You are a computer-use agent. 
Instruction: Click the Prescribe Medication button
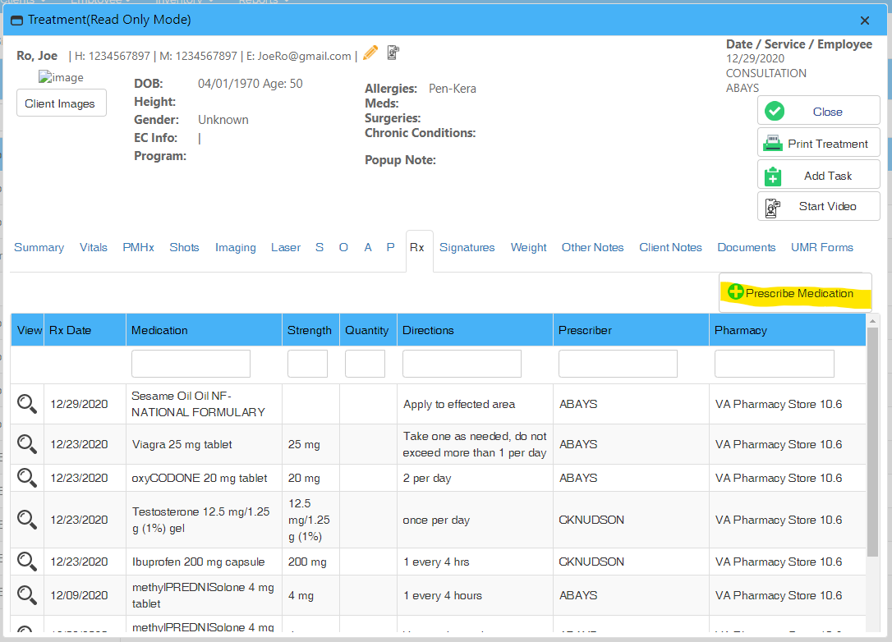tap(795, 293)
